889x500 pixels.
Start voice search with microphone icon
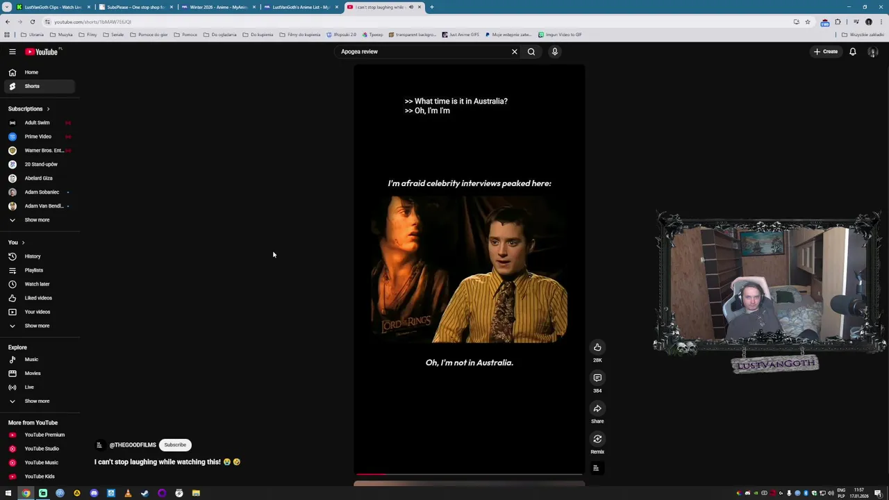pos(555,51)
